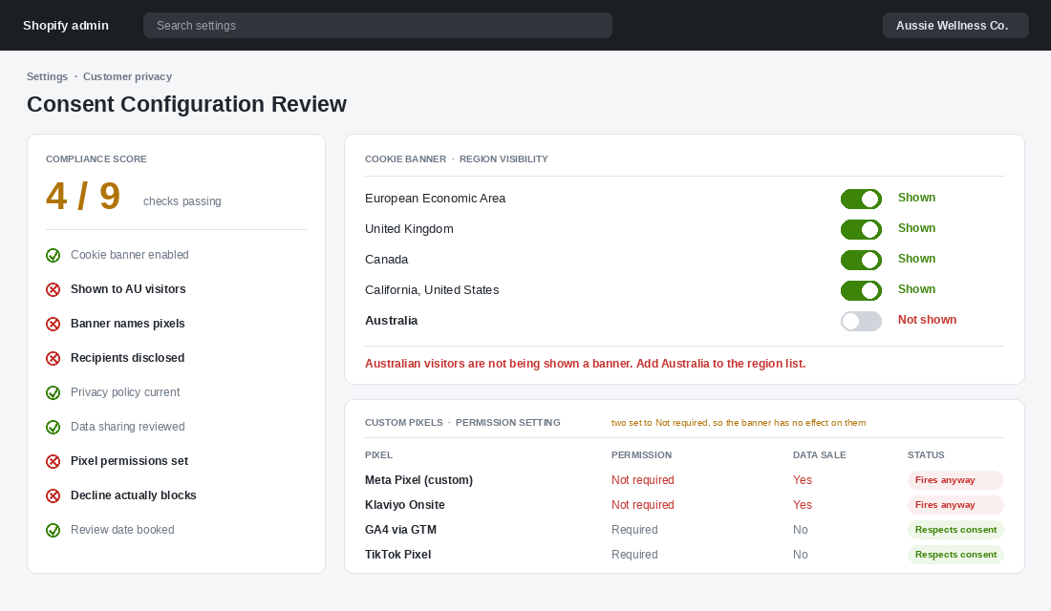Click red cross icon beside Recipients disclosed
This screenshot has width=1051, height=611.
[53, 358]
